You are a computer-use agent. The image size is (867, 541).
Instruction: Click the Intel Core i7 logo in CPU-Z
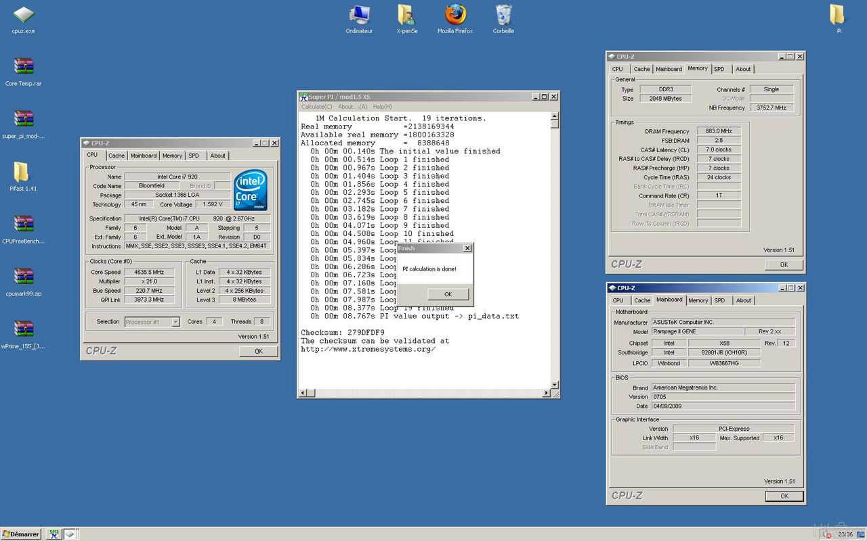point(250,191)
